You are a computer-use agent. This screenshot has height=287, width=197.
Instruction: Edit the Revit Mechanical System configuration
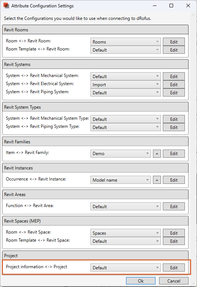coord(174,77)
